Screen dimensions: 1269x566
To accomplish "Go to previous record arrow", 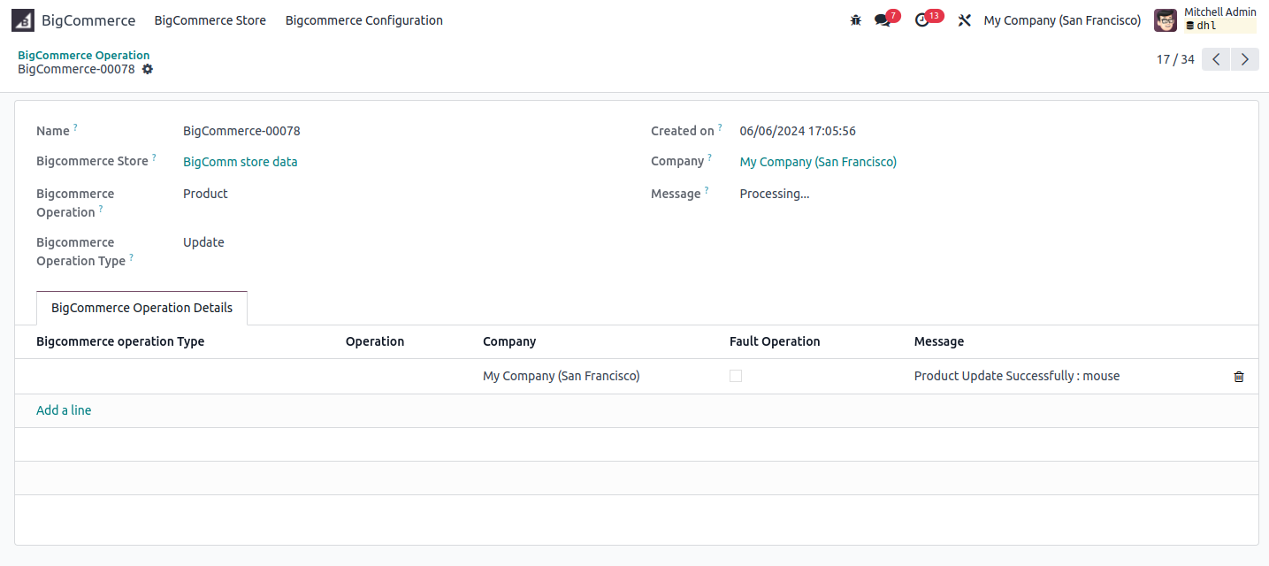I will [1216, 59].
